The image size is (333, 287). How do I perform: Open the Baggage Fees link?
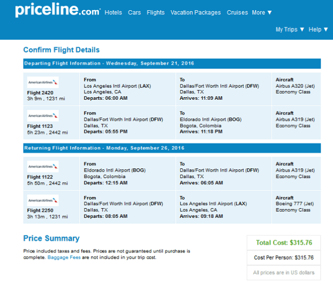click(x=64, y=257)
